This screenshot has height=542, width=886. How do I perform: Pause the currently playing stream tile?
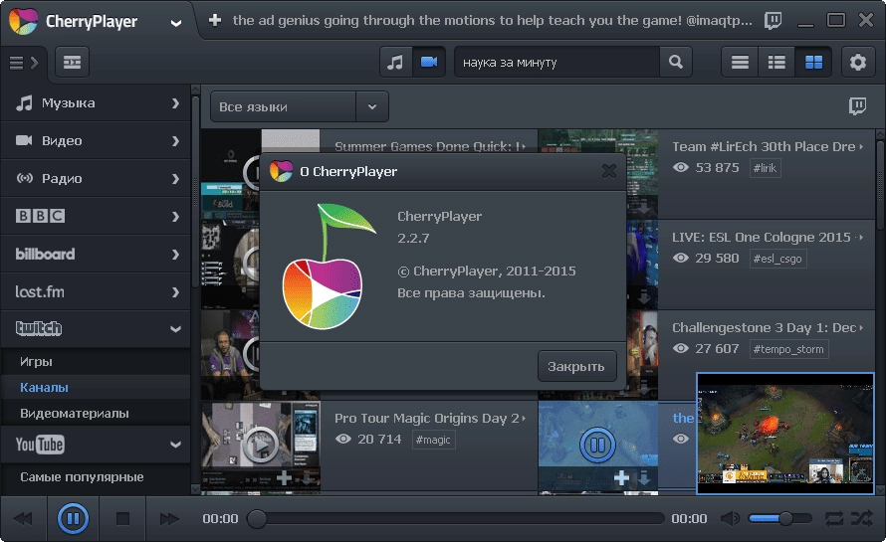597,445
